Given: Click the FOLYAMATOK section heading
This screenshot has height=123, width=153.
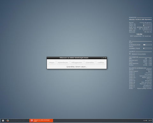Looking at the screenshot, I should [x=134, y=57].
